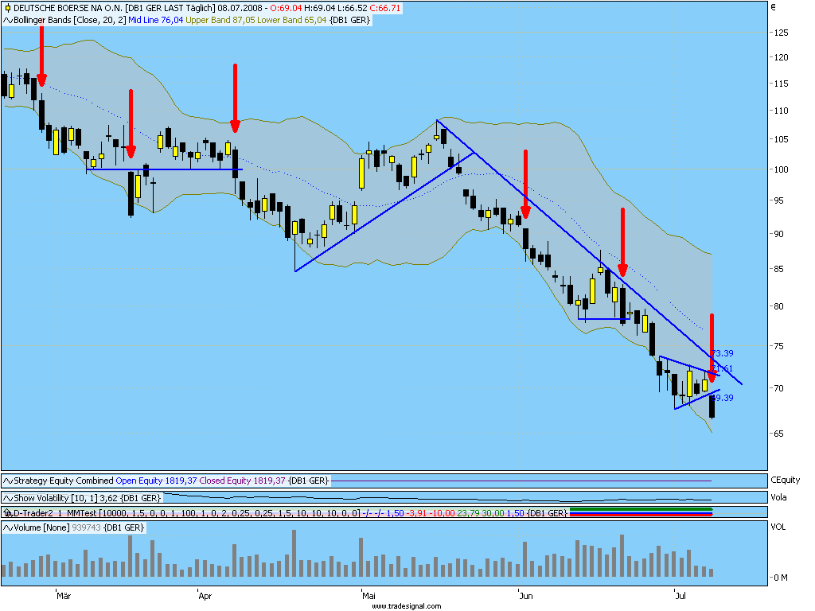815x611 pixels.
Task: Open the www.tradesignal.com link
Action: point(407,606)
